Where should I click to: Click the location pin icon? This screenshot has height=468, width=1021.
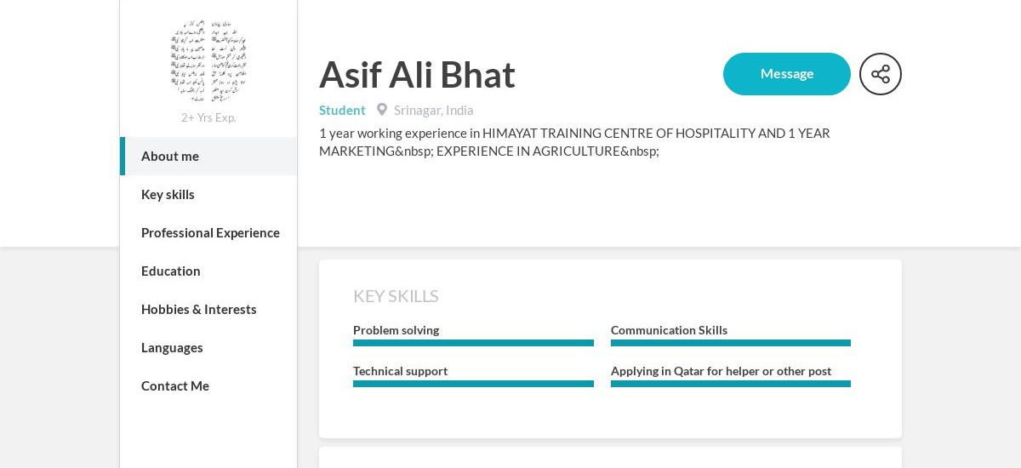click(x=382, y=110)
